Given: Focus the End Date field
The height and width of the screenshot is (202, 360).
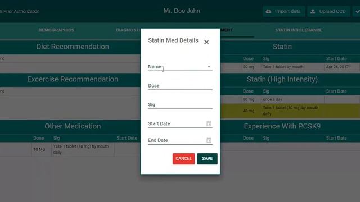Looking at the screenshot, I should point(180,140).
